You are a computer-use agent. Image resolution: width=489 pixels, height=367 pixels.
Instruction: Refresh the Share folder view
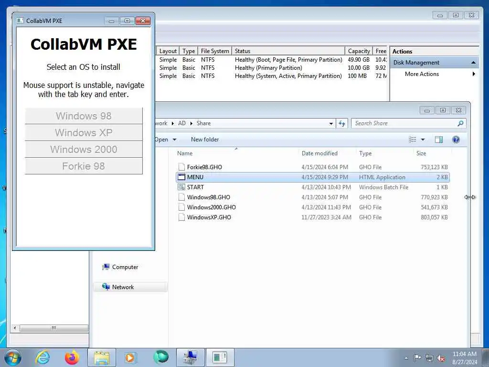pos(342,123)
